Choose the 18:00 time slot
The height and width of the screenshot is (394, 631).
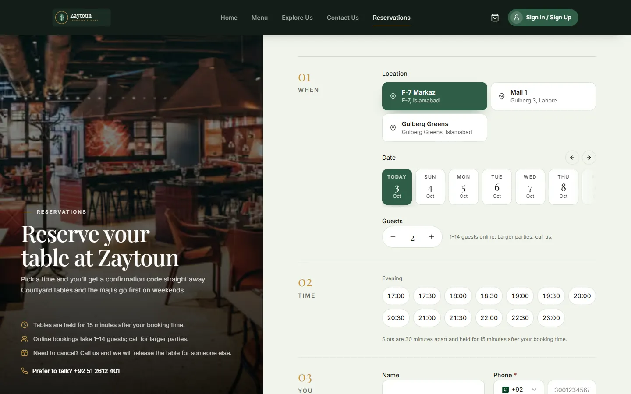coord(458,296)
